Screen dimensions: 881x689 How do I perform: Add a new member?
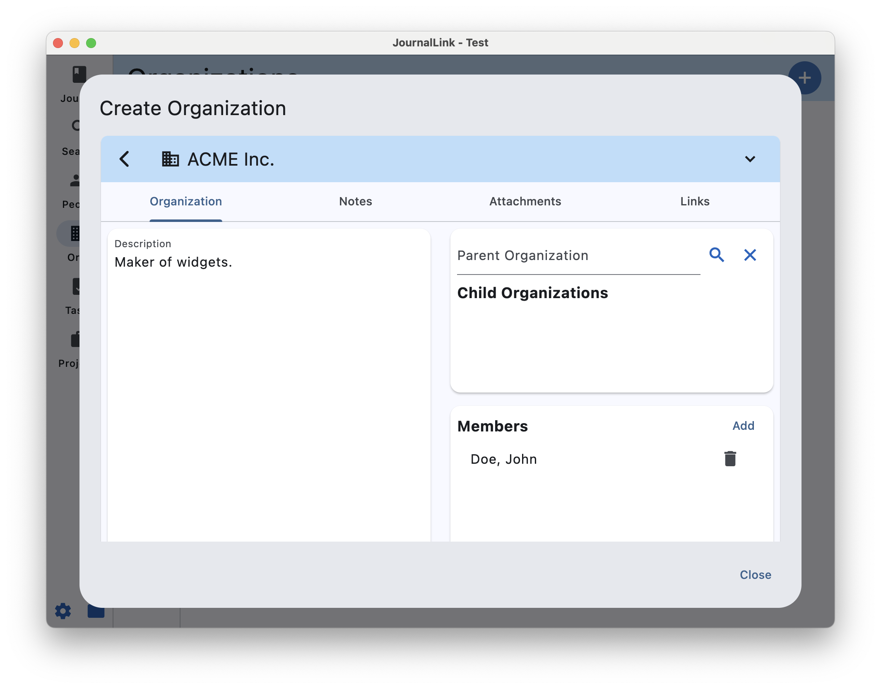(x=743, y=426)
